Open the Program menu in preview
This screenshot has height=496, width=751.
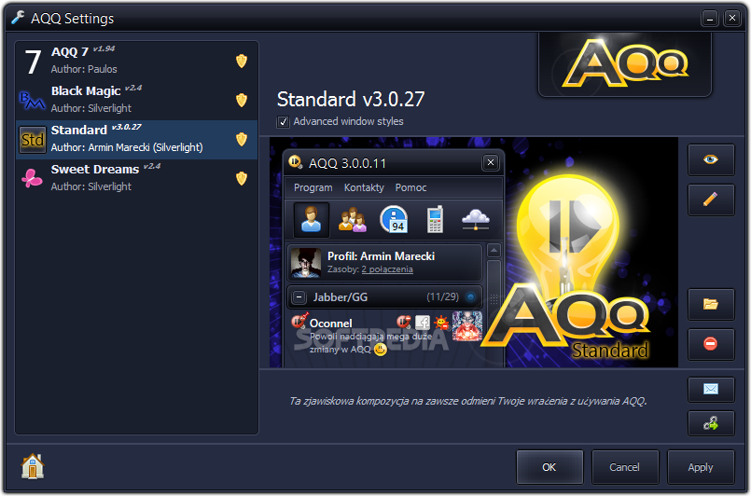(313, 187)
